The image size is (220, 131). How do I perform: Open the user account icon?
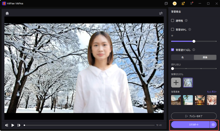coord(183,3)
